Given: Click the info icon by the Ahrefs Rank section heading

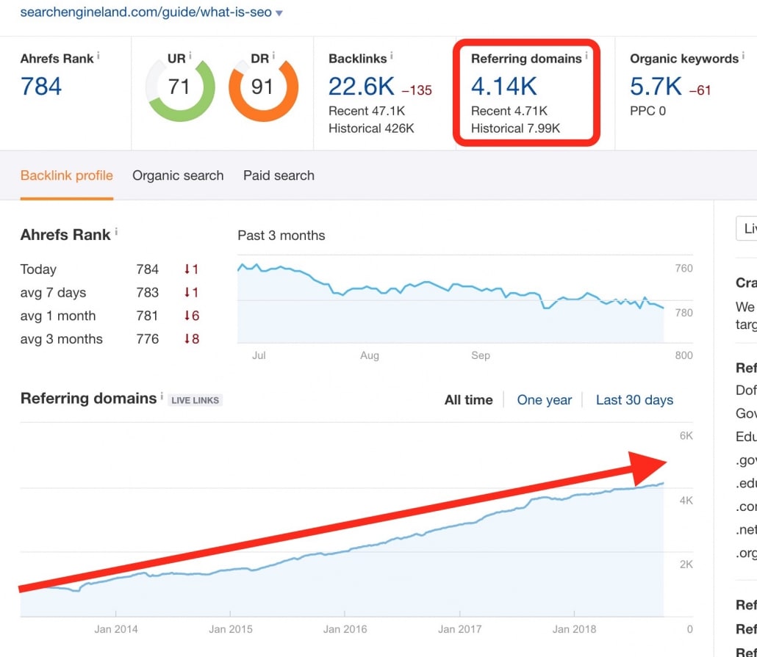Looking at the screenshot, I should click(116, 232).
